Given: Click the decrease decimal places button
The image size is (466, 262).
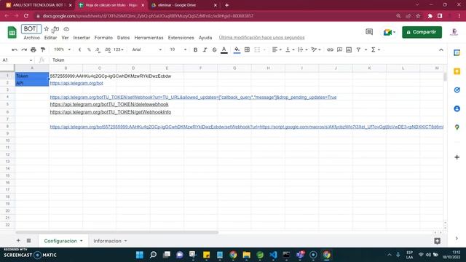Looking at the screenshot, I should (x=98, y=50).
